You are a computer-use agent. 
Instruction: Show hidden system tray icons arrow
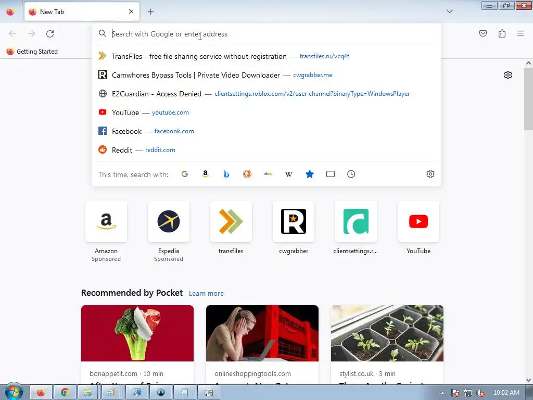coord(442,393)
